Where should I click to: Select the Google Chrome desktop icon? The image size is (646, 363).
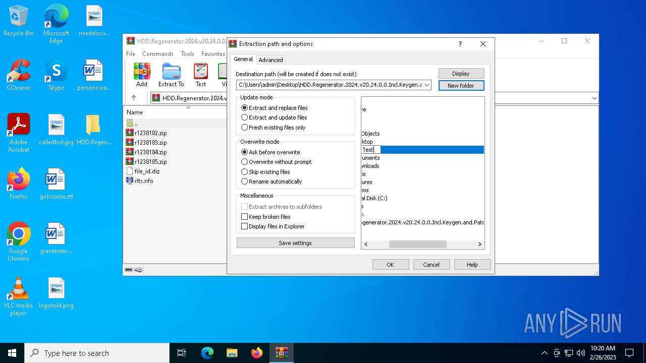[19, 242]
